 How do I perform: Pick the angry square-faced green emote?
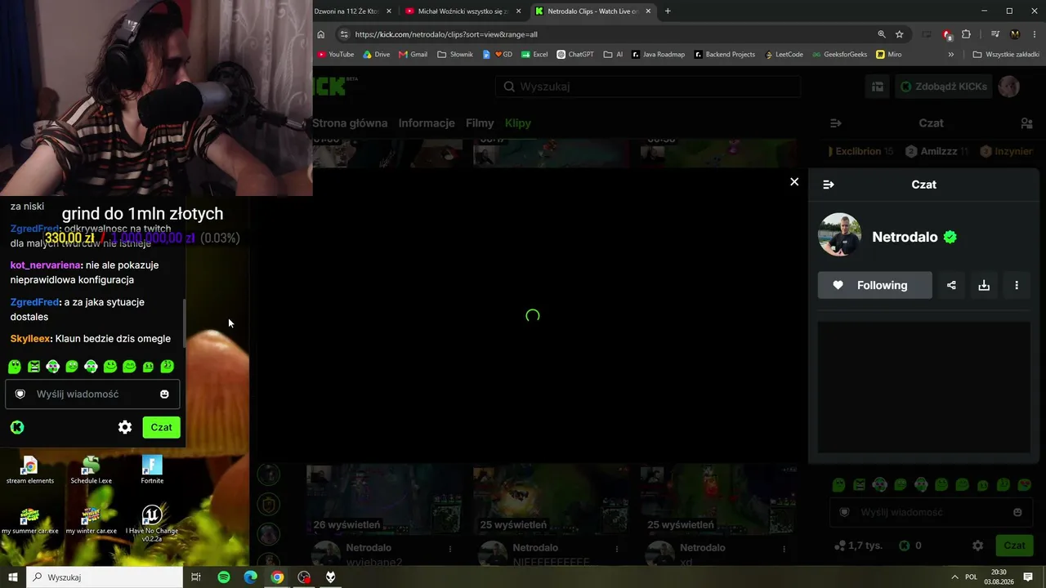pyautogui.click(x=34, y=367)
